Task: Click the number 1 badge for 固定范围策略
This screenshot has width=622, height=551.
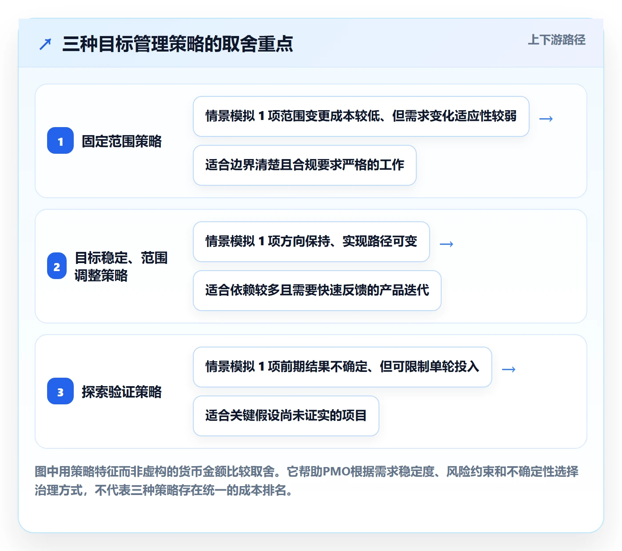Action: (60, 141)
